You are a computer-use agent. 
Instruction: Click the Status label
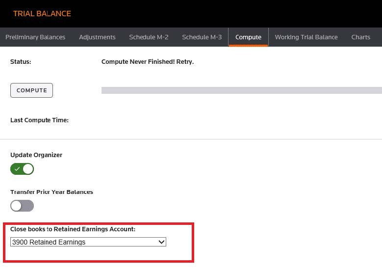(x=21, y=62)
